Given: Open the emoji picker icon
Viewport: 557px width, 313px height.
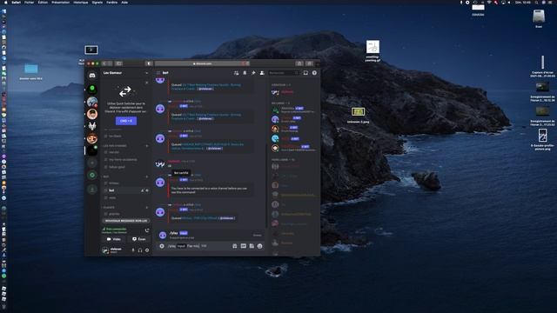Looking at the screenshot, I should pos(259,246).
